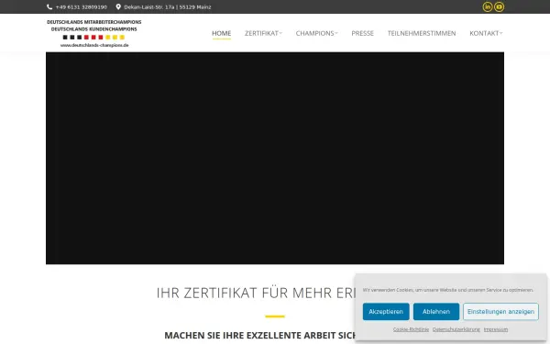Open the Cookie-Richtlinie link
550x344 pixels.
tap(411, 329)
